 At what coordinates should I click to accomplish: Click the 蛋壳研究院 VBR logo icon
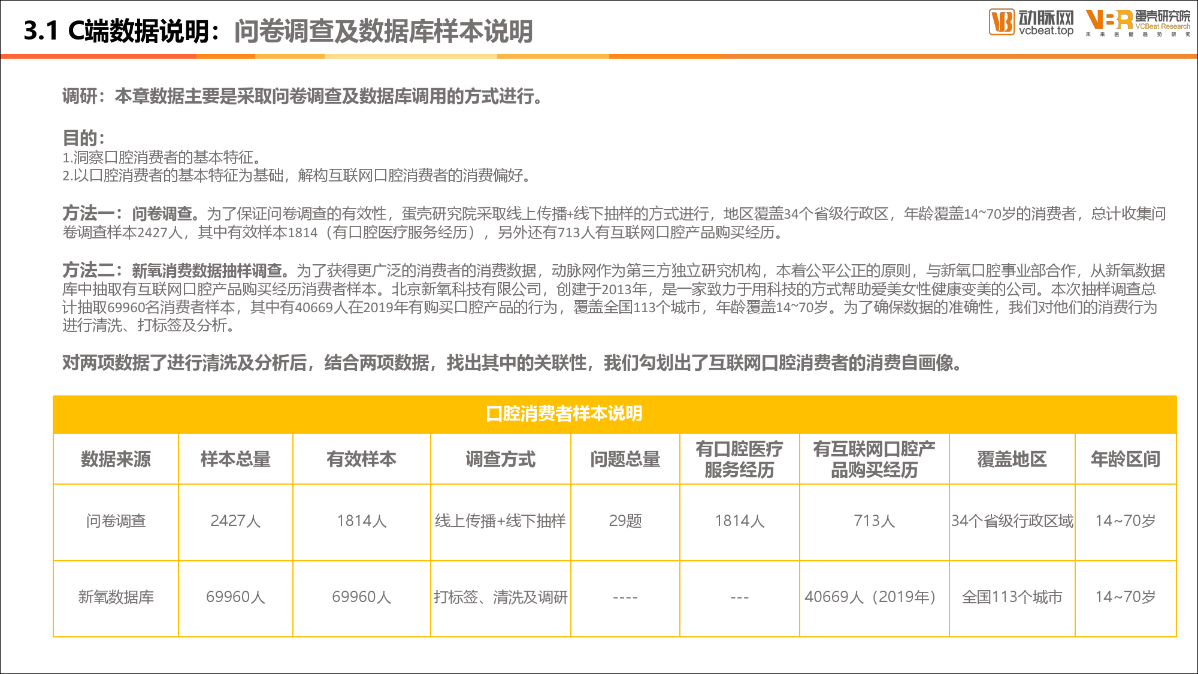pos(1108,20)
